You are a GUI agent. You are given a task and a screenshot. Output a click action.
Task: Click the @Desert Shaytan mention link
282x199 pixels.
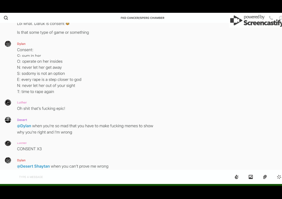(x=33, y=166)
